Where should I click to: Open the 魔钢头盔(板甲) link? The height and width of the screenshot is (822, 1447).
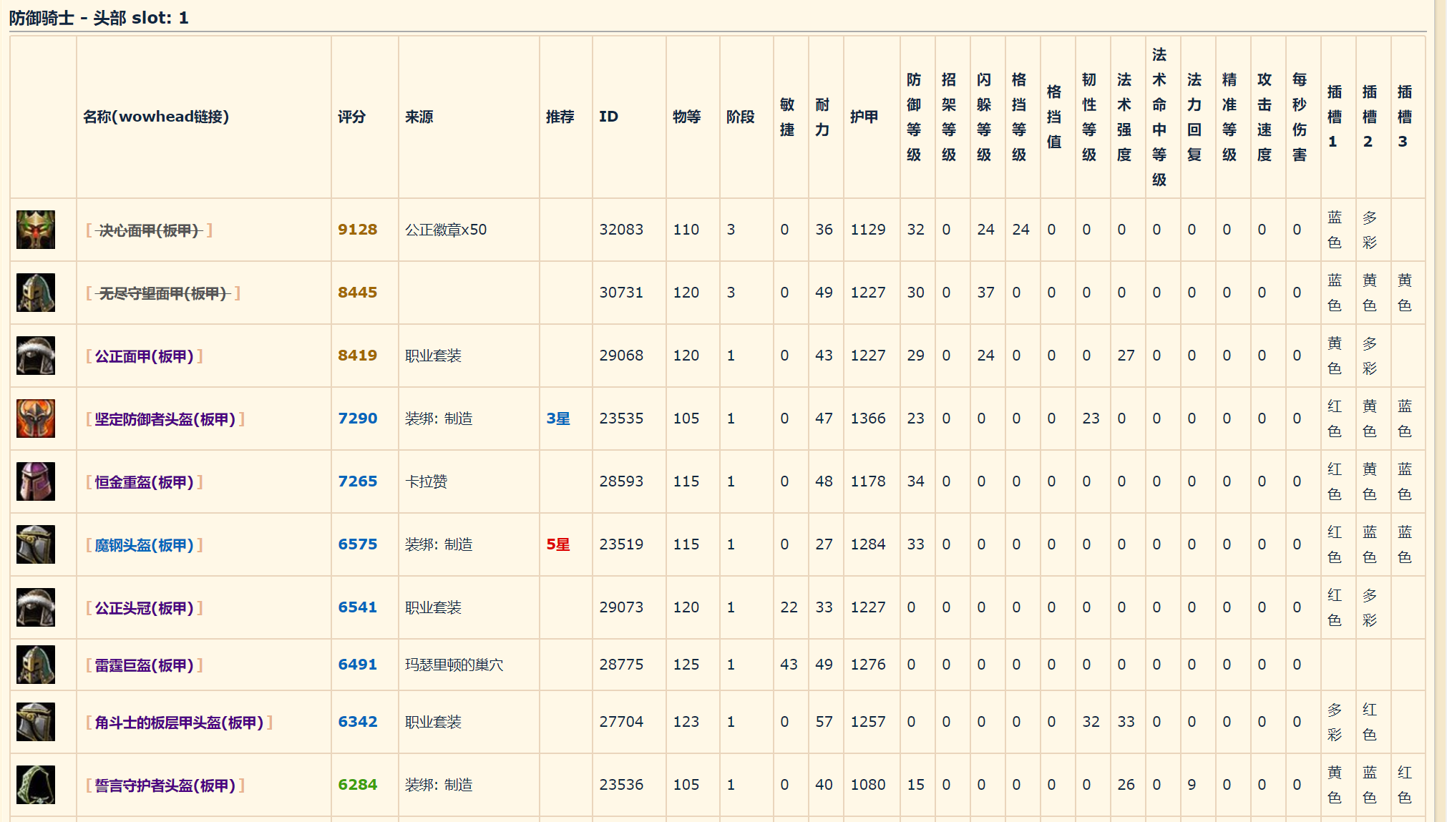144,545
